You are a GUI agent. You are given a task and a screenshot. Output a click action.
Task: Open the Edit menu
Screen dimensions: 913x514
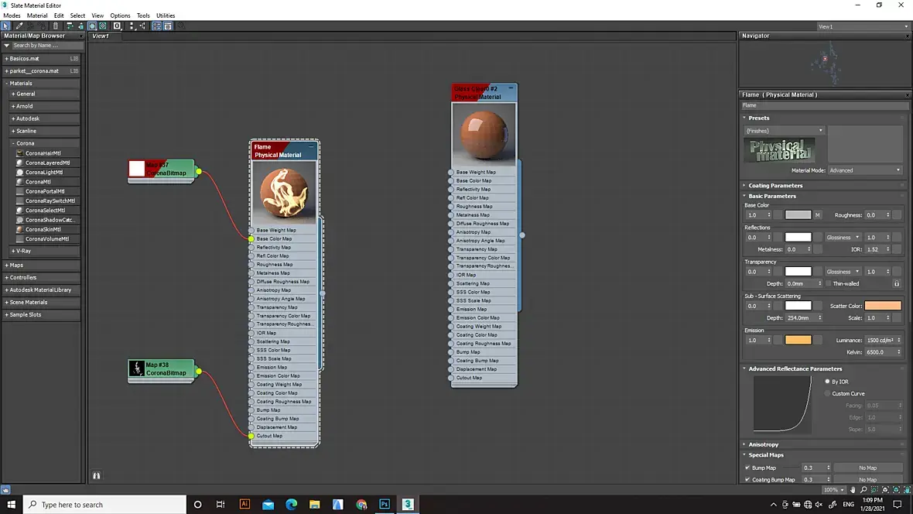point(59,15)
